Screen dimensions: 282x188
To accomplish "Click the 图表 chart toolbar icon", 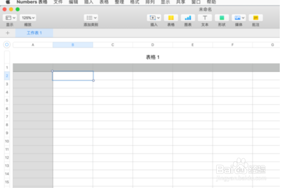I will coord(188,18).
